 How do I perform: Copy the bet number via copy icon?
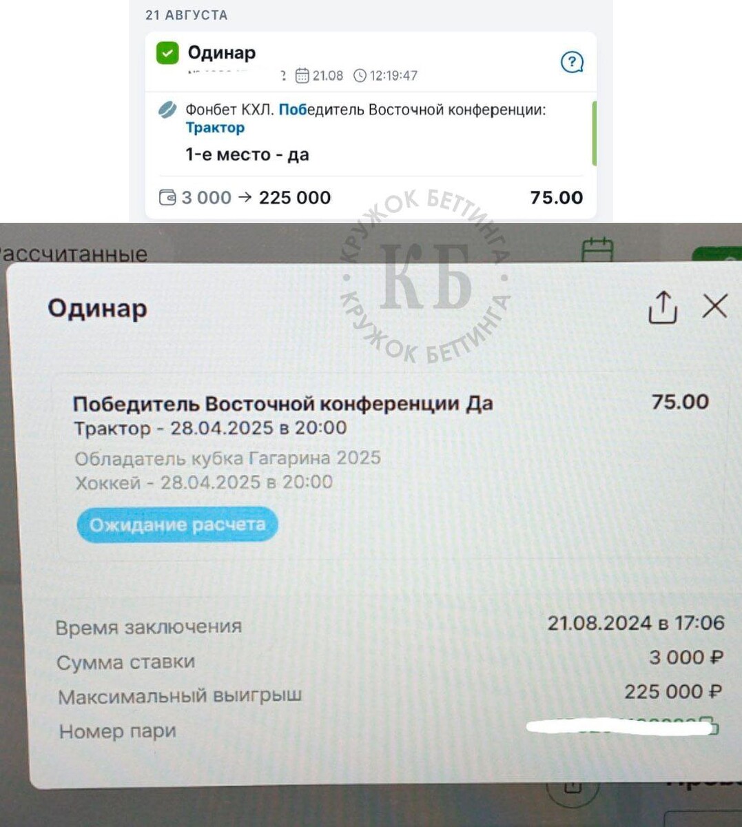tap(710, 726)
